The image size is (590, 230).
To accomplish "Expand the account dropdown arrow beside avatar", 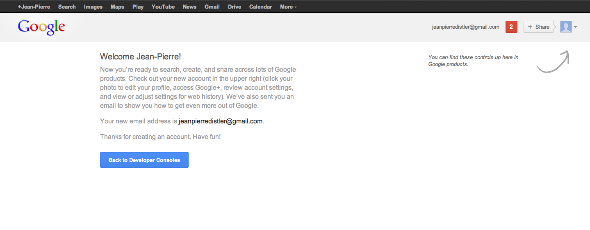I will tap(576, 27).
